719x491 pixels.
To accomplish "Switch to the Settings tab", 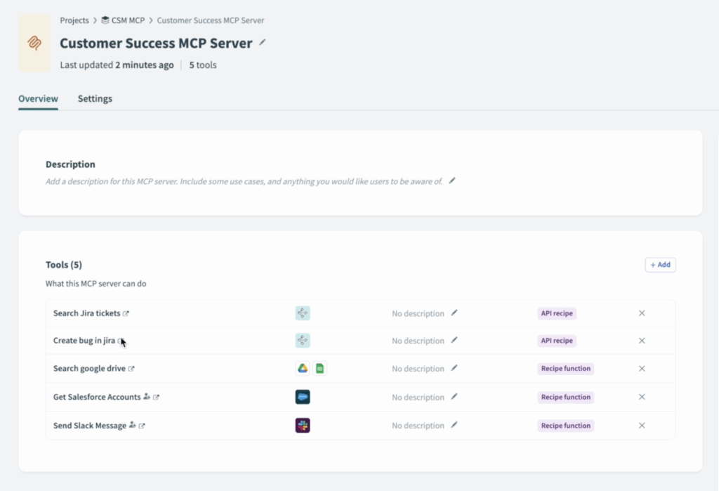I will (x=95, y=99).
